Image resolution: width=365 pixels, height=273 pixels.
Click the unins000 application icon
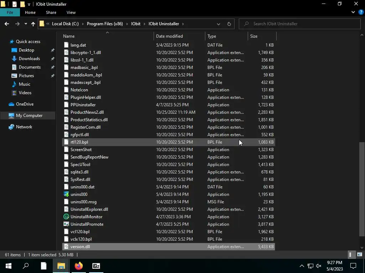[66, 194]
